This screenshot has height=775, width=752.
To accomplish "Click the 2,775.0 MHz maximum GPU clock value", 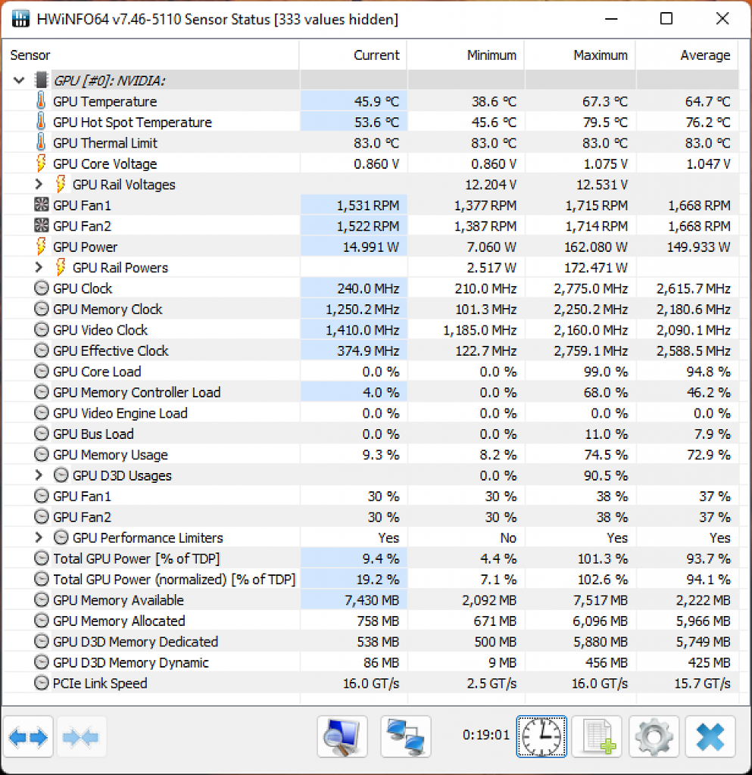I will pos(591,288).
